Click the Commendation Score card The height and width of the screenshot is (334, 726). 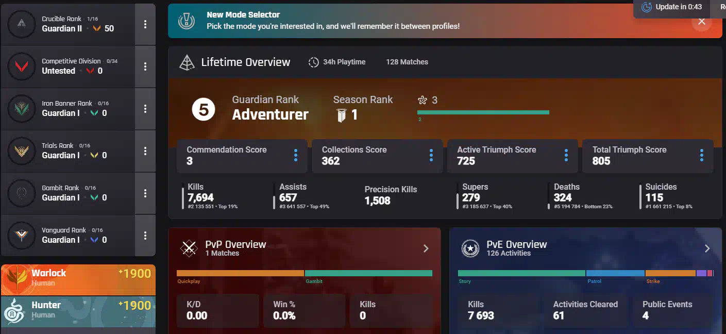242,156
